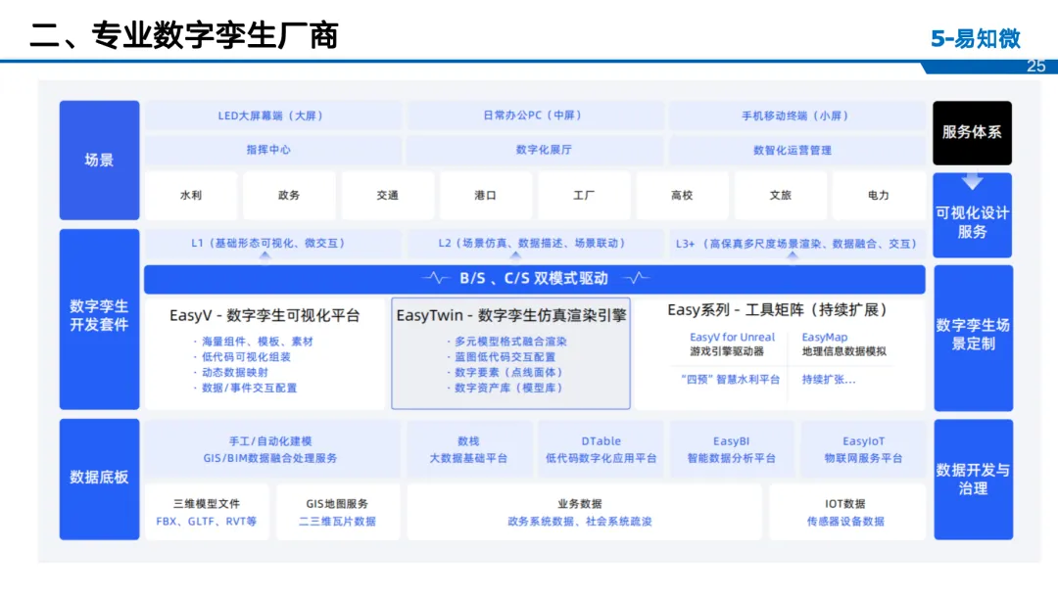This screenshot has height=595, width=1058.
Task: Click LED大屏幕端（大屏）cell
Action: [x=272, y=115]
